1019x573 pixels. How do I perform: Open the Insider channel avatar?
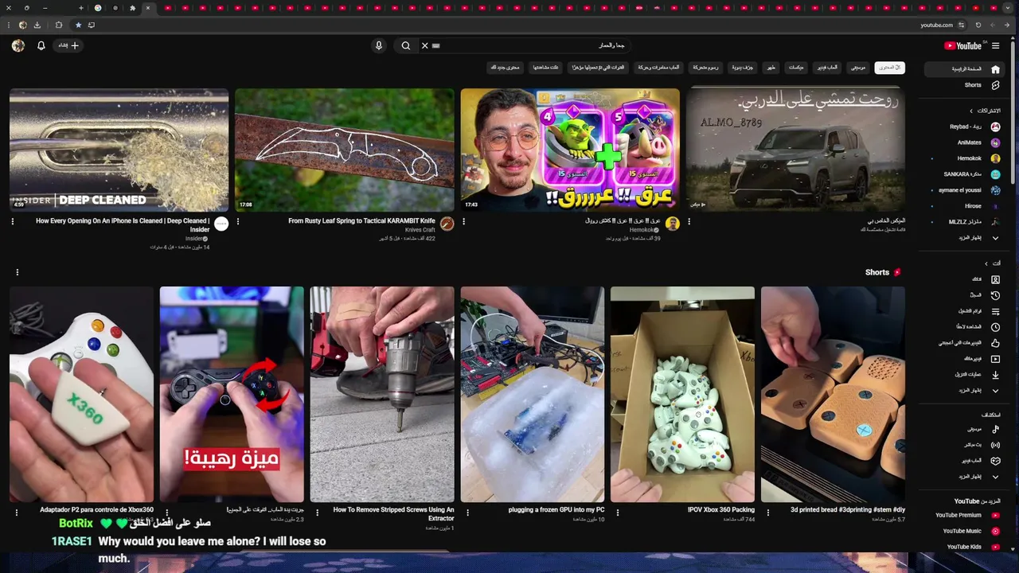(x=221, y=224)
